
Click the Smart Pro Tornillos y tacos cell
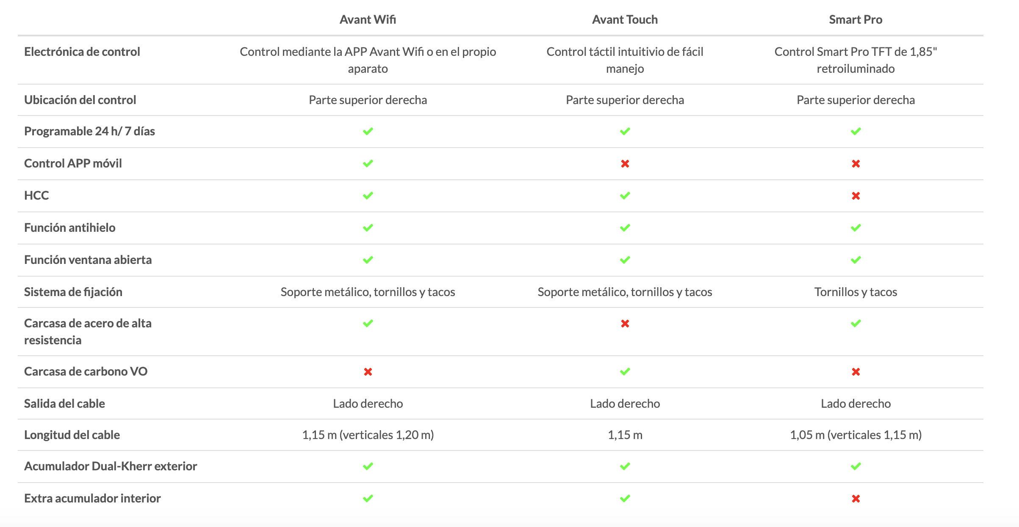point(856,292)
